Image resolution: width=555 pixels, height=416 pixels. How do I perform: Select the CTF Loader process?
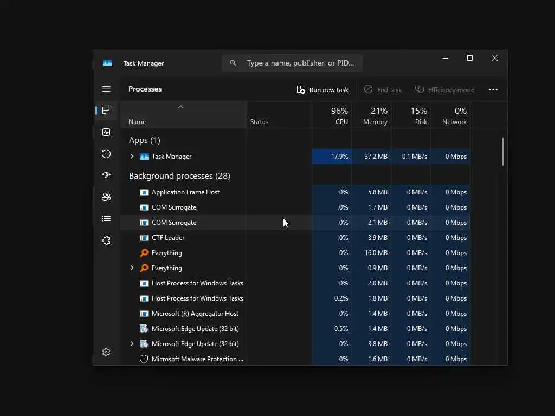coord(295,238)
